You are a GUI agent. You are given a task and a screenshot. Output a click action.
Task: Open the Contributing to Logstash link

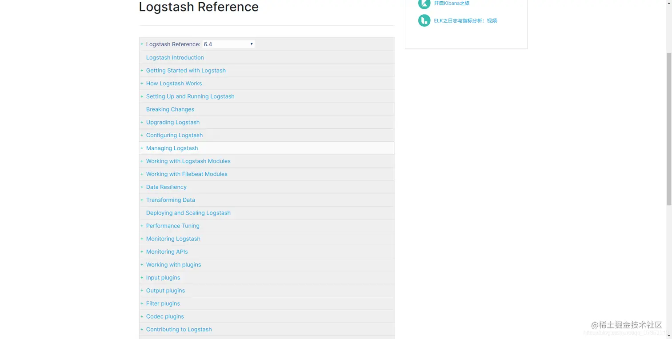tap(179, 329)
